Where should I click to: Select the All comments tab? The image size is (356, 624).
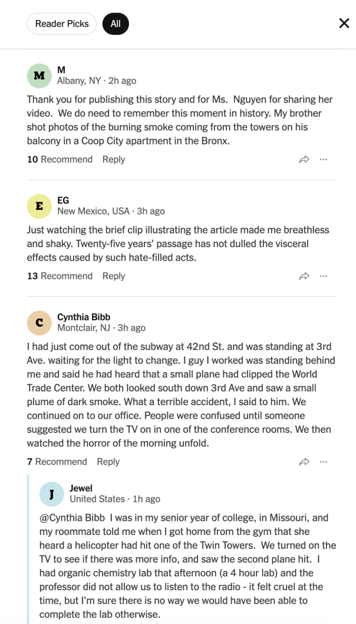tap(116, 24)
